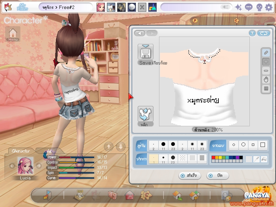Select hard brush size 11
Viewport: 276px width, 207px height.
point(163,145)
